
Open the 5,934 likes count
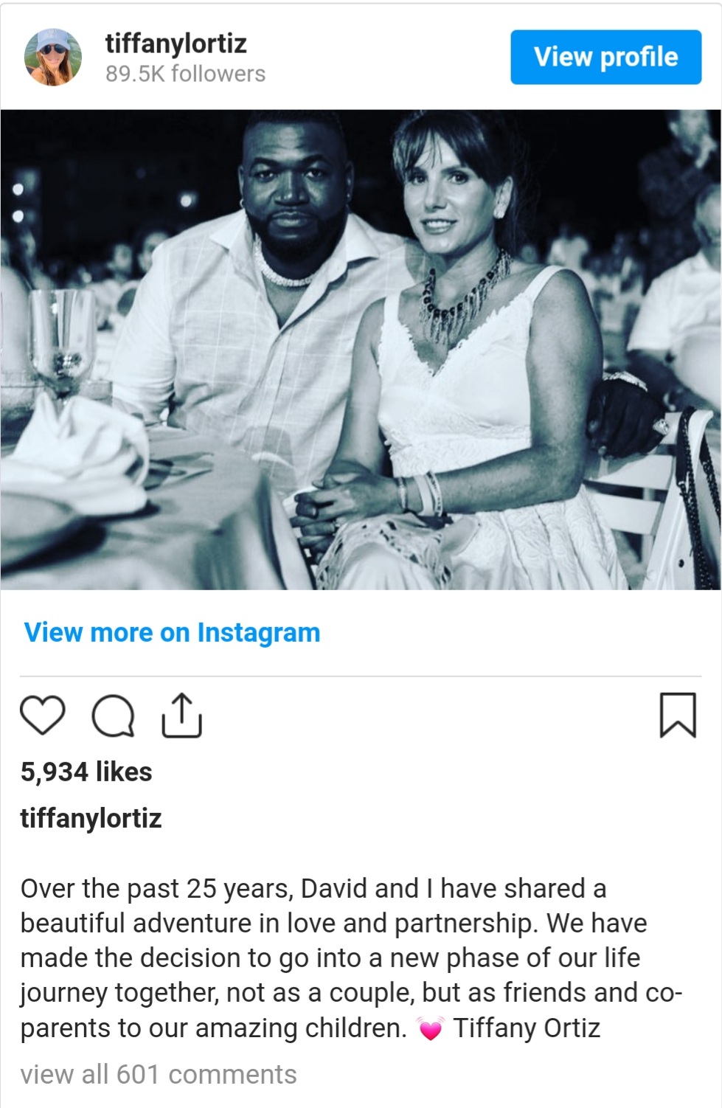[86, 772]
